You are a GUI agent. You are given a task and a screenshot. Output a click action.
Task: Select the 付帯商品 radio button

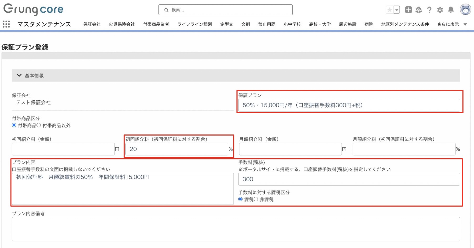pos(14,125)
